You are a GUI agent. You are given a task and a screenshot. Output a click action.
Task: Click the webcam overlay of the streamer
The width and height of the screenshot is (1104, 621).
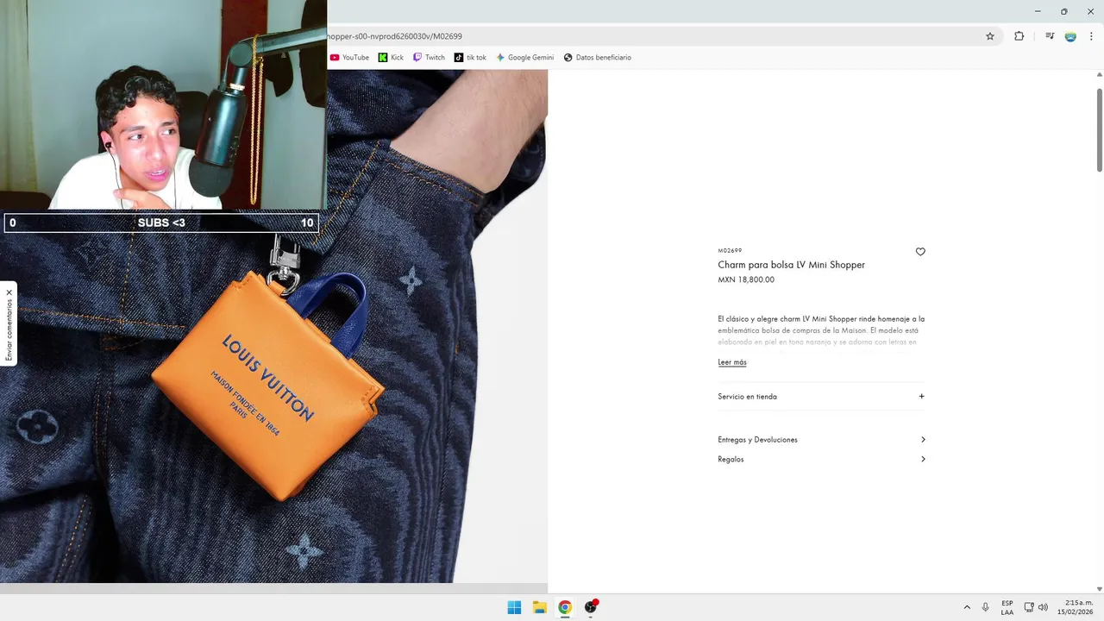point(163,104)
